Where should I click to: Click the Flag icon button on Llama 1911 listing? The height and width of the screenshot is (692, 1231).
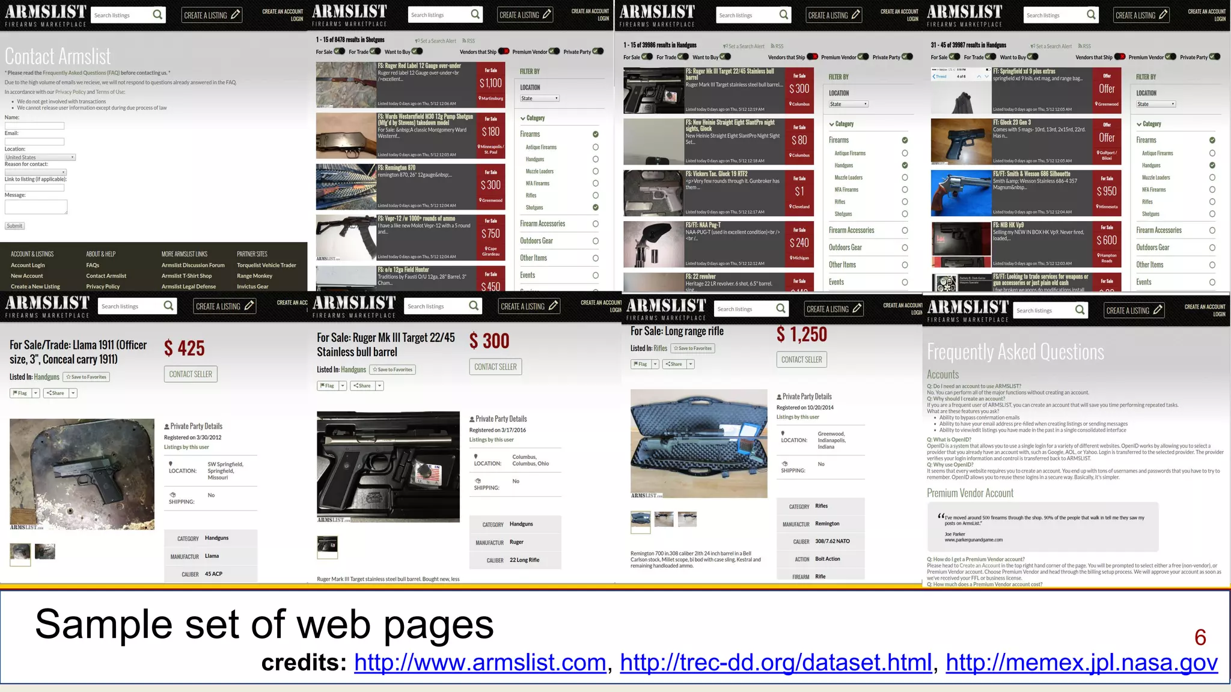pos(20,393)
